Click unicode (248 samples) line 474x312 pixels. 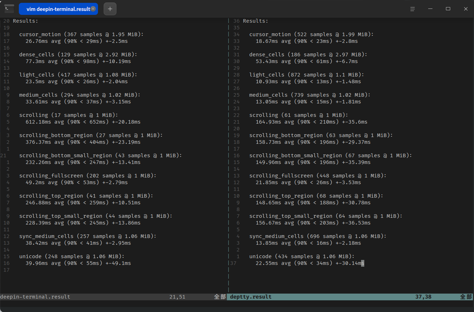tap(72, 256)
